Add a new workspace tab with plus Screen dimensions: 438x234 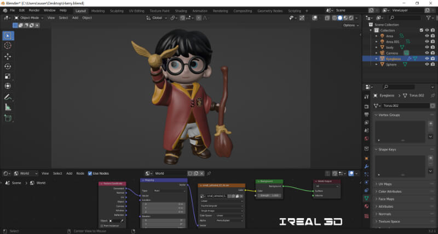pos(307,11)
